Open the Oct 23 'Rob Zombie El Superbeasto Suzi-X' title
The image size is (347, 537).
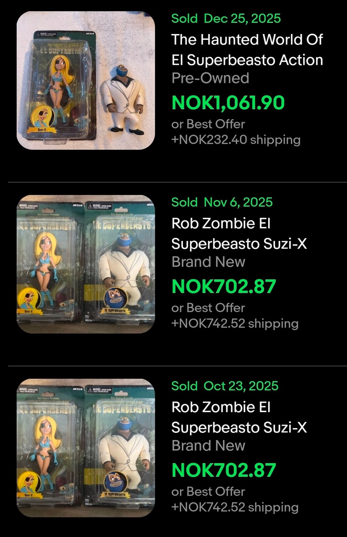point(239,417)
